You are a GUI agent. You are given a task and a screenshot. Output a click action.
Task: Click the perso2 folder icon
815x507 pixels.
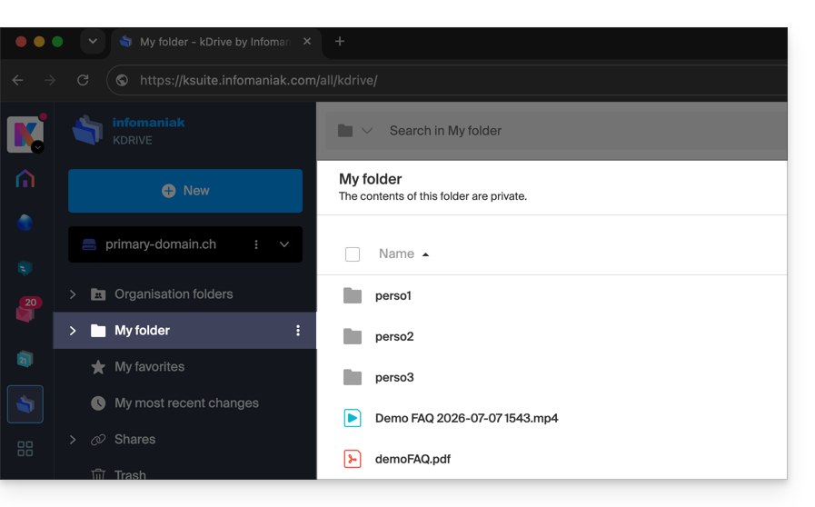(x=353, y=336)
